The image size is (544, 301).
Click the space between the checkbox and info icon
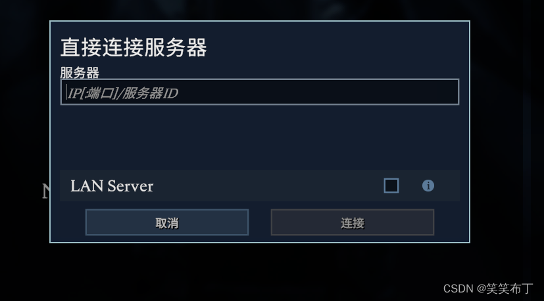click(410, 186)
